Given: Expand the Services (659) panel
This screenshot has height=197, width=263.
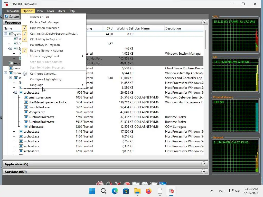Looking at the screenshot, I should point(204,171).
